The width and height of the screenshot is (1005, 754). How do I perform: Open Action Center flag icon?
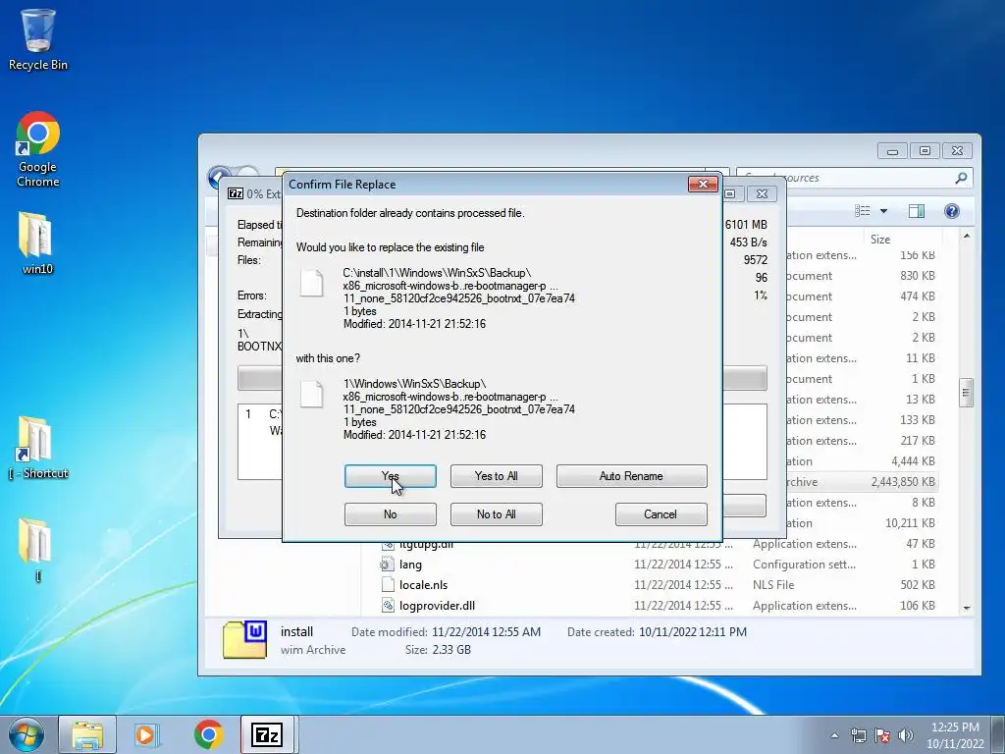tap(882, 735)
